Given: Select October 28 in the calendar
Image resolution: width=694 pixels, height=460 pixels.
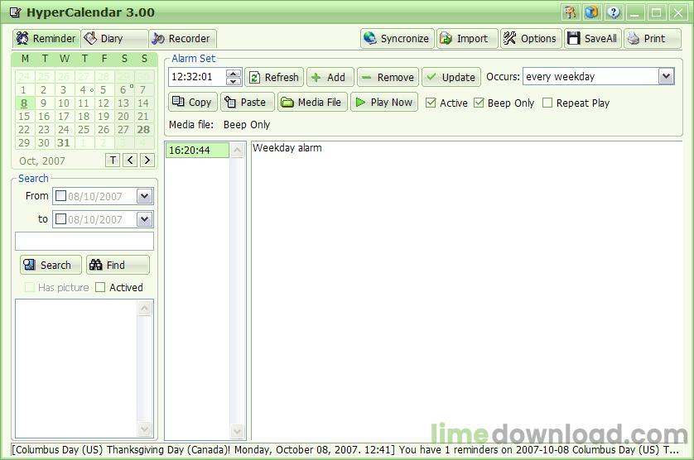Looking at the screenshot, I should point(143,130).
